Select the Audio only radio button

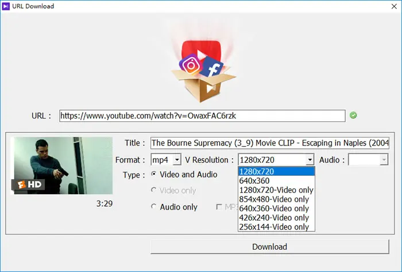(x=153, y=206)
